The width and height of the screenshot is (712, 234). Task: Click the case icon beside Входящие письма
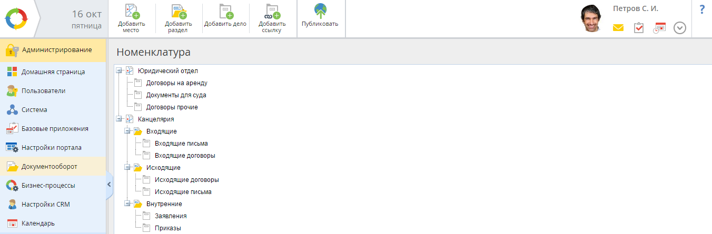[x=146, y=143]
